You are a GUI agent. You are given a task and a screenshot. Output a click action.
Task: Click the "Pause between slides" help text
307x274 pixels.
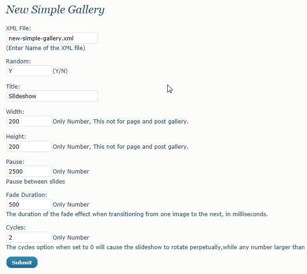pos(35,181)
